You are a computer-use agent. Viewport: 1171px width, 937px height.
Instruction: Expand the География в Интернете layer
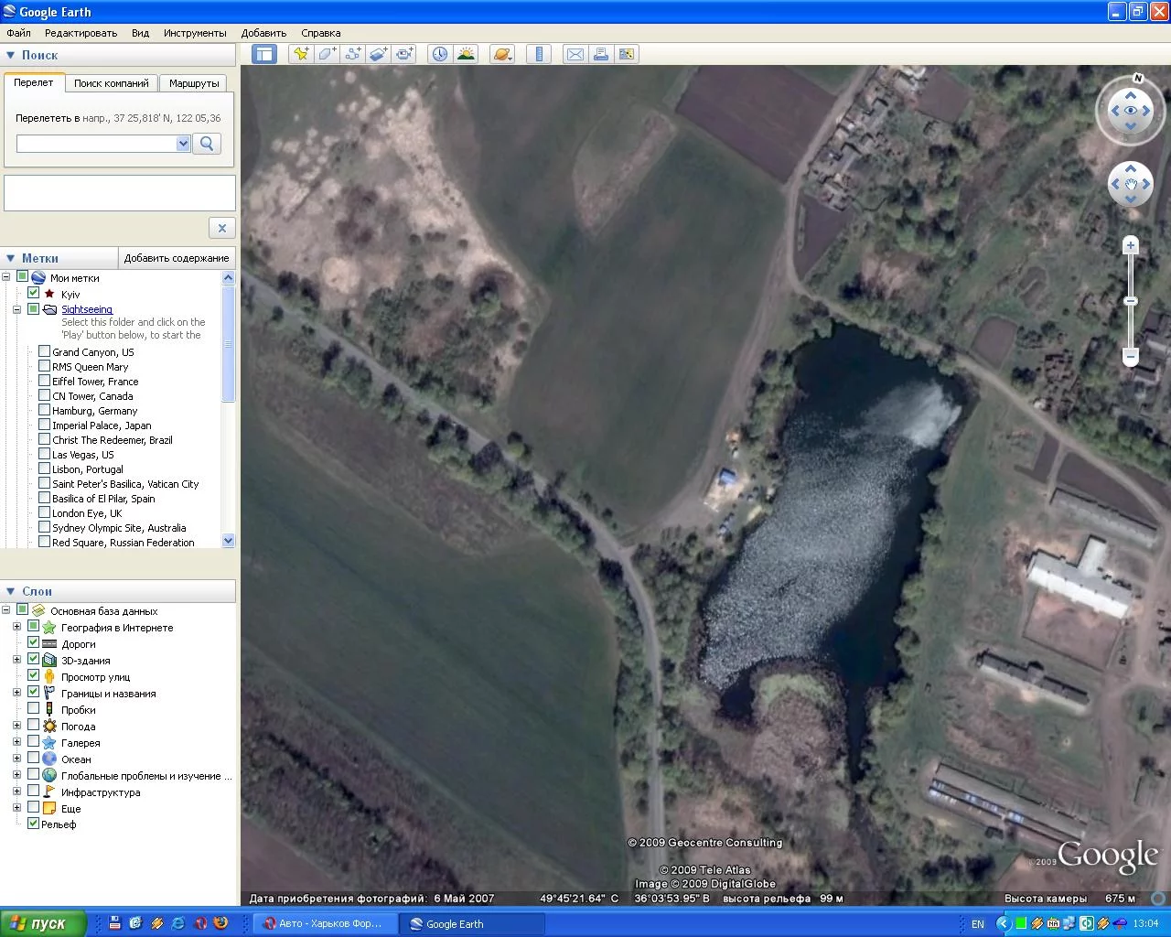click(16, 627)
